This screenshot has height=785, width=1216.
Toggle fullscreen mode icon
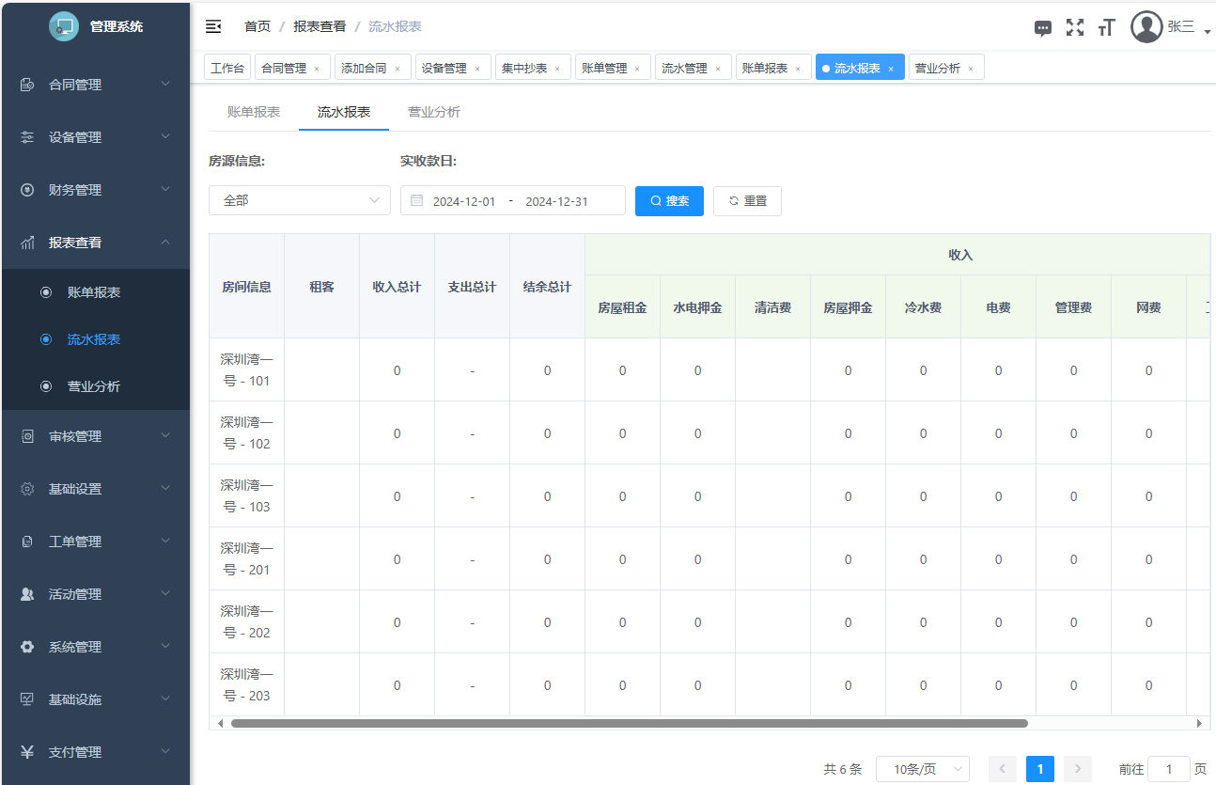[x=1074, y=27]
